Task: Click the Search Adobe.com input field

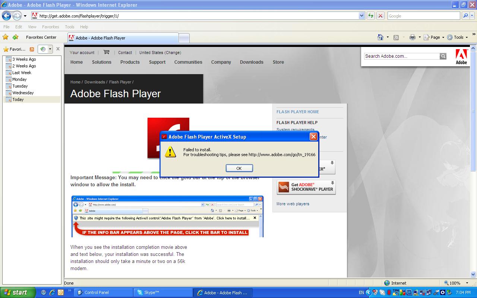Action: tap(402, 56)
